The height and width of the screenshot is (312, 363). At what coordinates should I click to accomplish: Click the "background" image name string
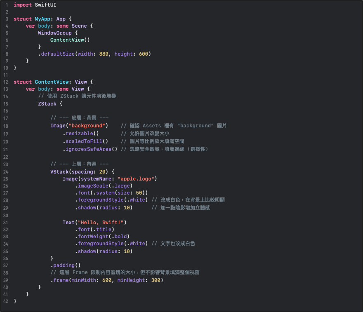88,125
